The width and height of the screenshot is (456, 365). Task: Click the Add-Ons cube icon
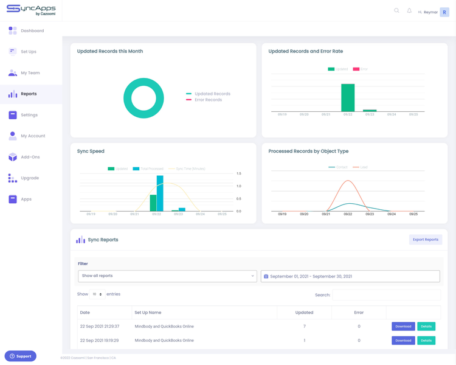(13, 157)
